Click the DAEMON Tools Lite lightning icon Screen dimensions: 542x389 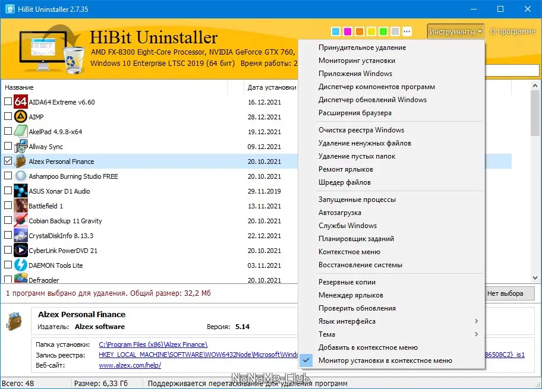coord(20,265)
